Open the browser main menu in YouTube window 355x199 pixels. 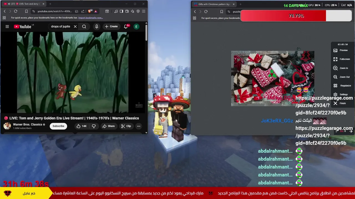[144, 11]
